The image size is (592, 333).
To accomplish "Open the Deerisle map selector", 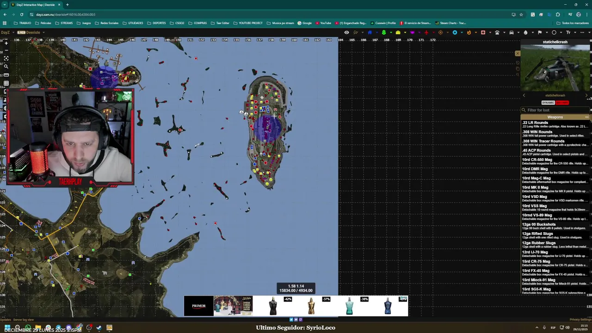I will click(31, 32).
